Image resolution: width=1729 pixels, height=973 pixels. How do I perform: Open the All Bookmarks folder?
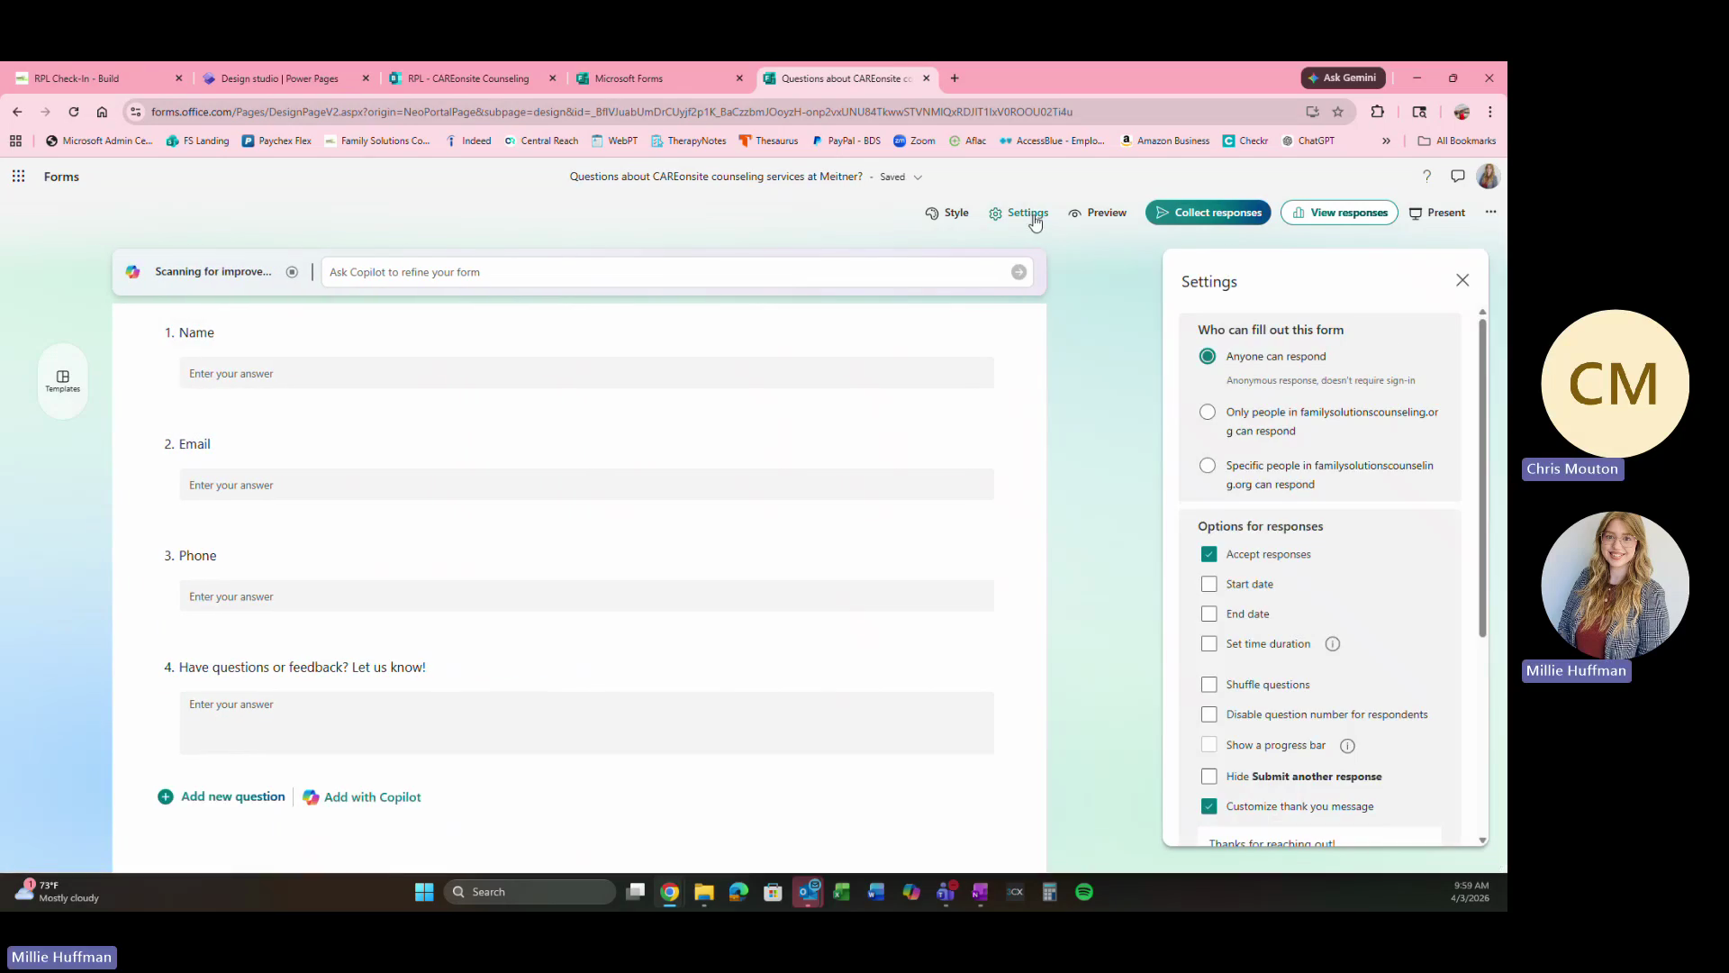(1456, 141)
